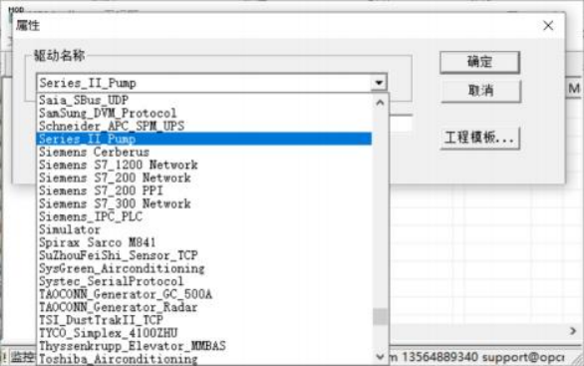Open the 工程模板... dialog button
The image size is (584, 366).
[x=479, y=139]
